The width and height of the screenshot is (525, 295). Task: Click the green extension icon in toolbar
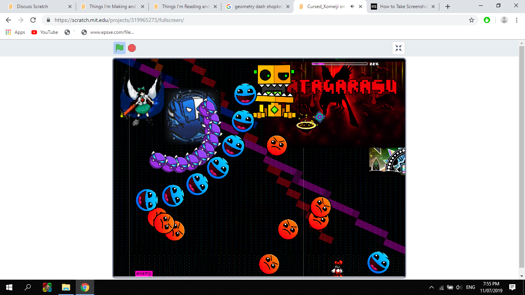click(487, 20)
